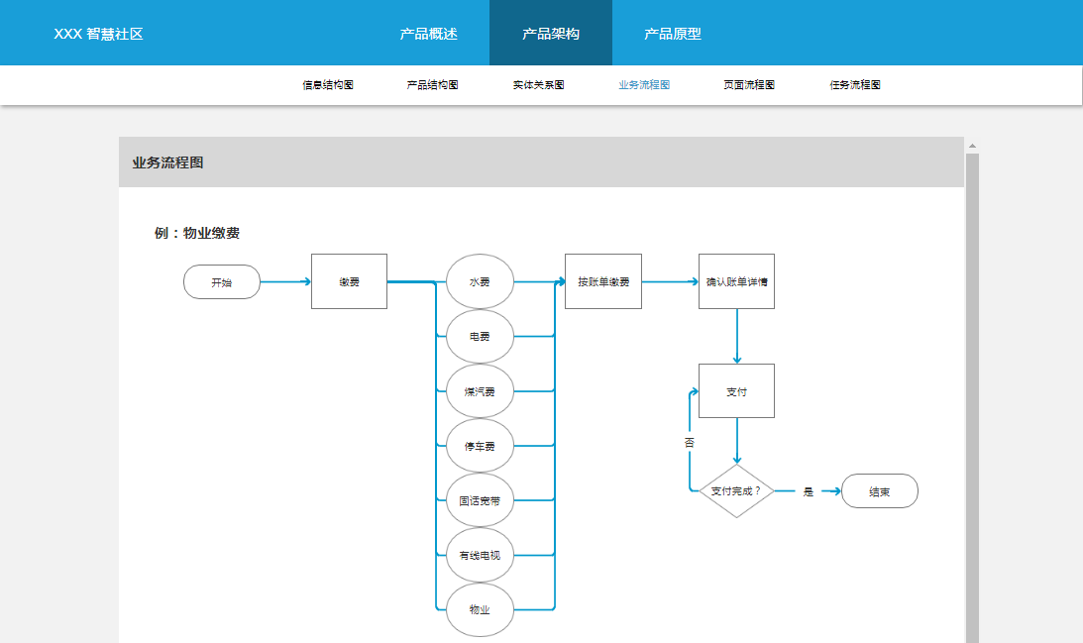This screenshot has height=643, width=1083.
Task: Switch to the 产品原型 tab
Action: pyautogui.click(x=673, y=33)
